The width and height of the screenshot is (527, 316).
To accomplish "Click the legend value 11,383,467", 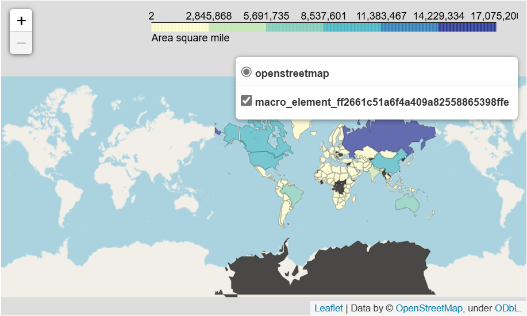I will pos(381,16).
